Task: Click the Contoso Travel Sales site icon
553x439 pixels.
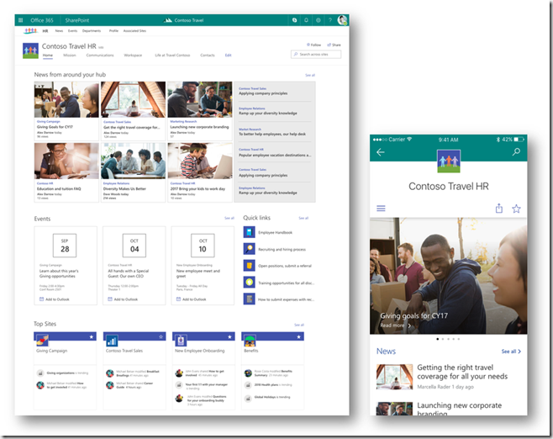Action: 112,341
